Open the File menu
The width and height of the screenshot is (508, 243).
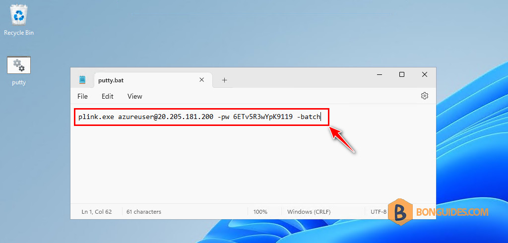(x=82, y=96)
